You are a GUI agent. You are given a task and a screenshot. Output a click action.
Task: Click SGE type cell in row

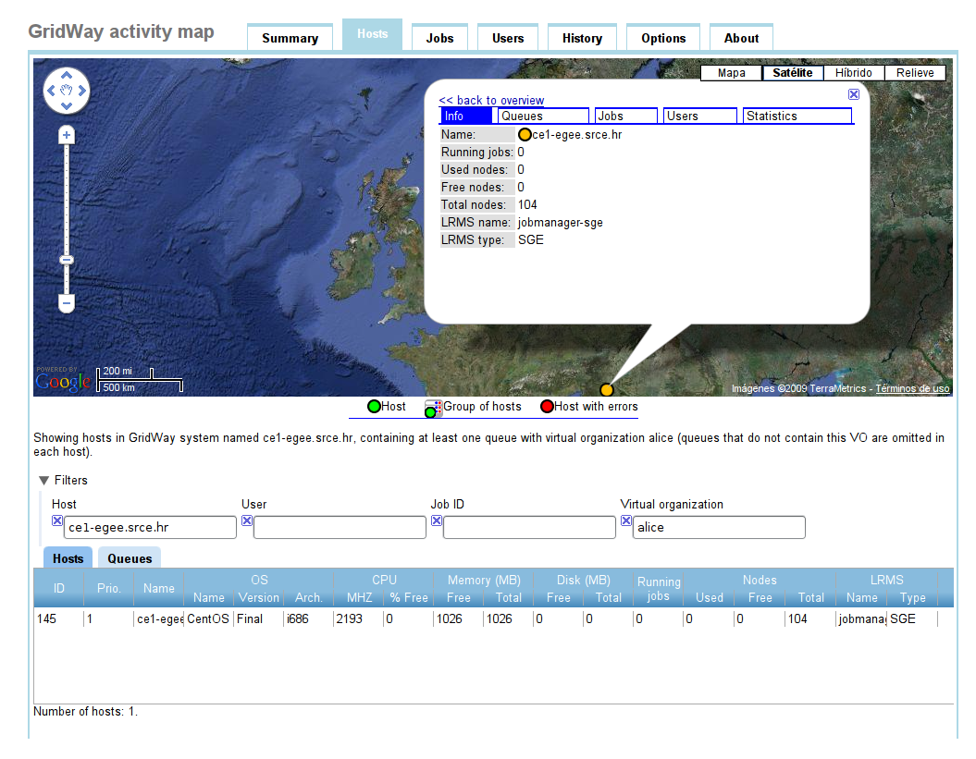[912, 619]
